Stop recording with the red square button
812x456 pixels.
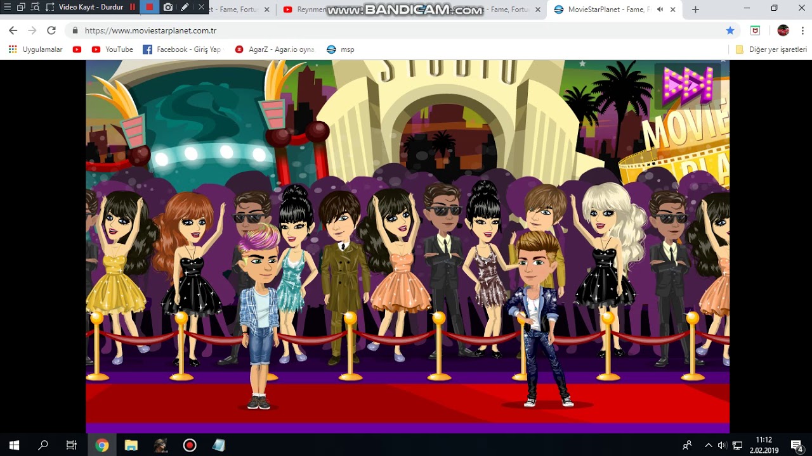150,8
